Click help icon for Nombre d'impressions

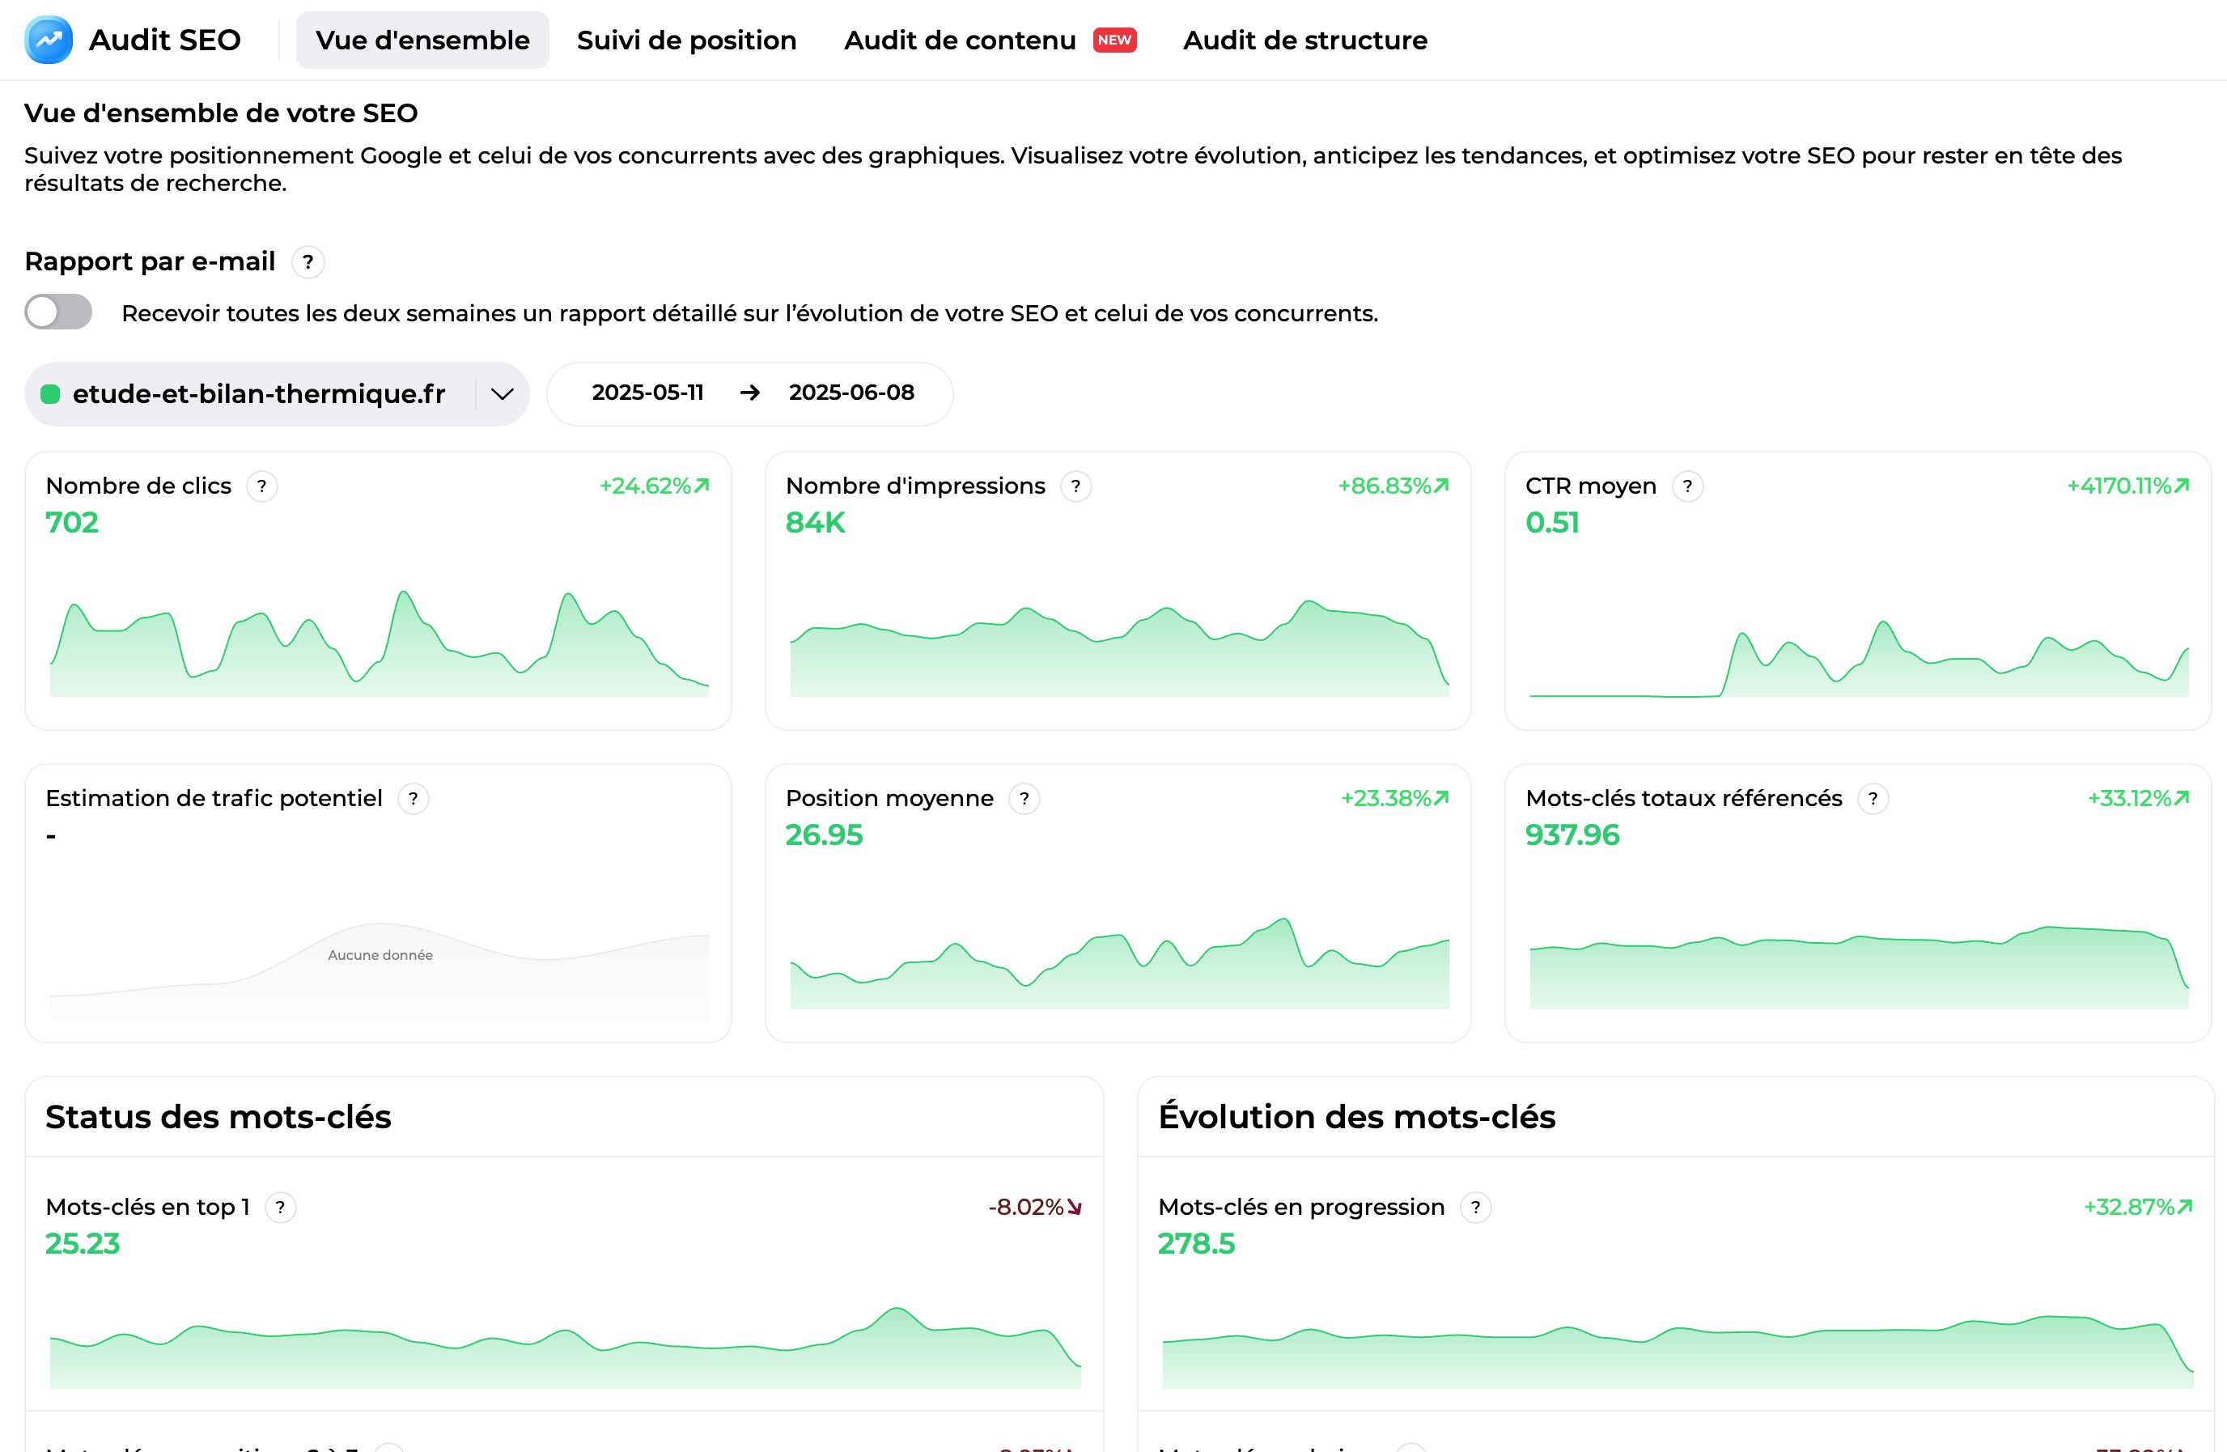click(x=1076, y=486)
